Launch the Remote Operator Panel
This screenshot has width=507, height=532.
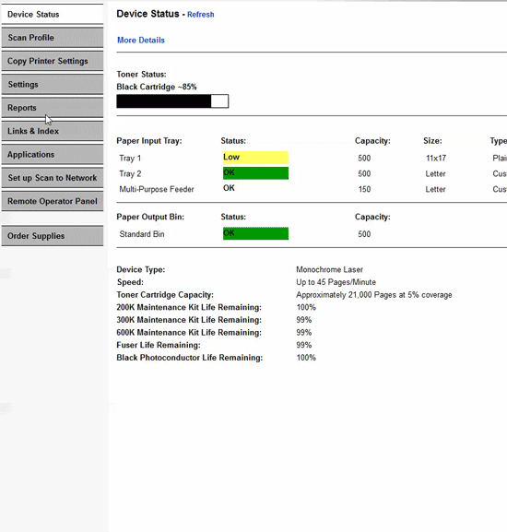[53, 202]
